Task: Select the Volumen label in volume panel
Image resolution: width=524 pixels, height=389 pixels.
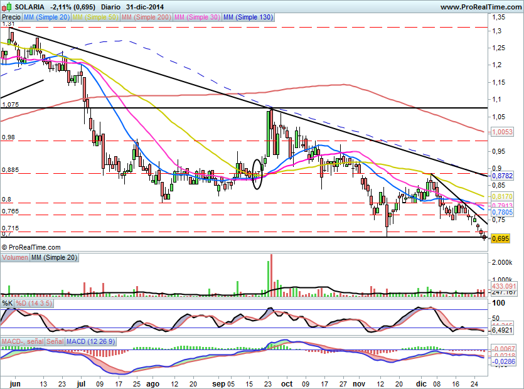Action: pos(15,258)
